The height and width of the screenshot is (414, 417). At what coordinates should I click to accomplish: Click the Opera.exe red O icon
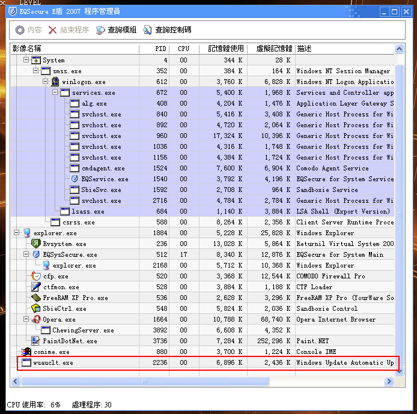tap(37, 319)
